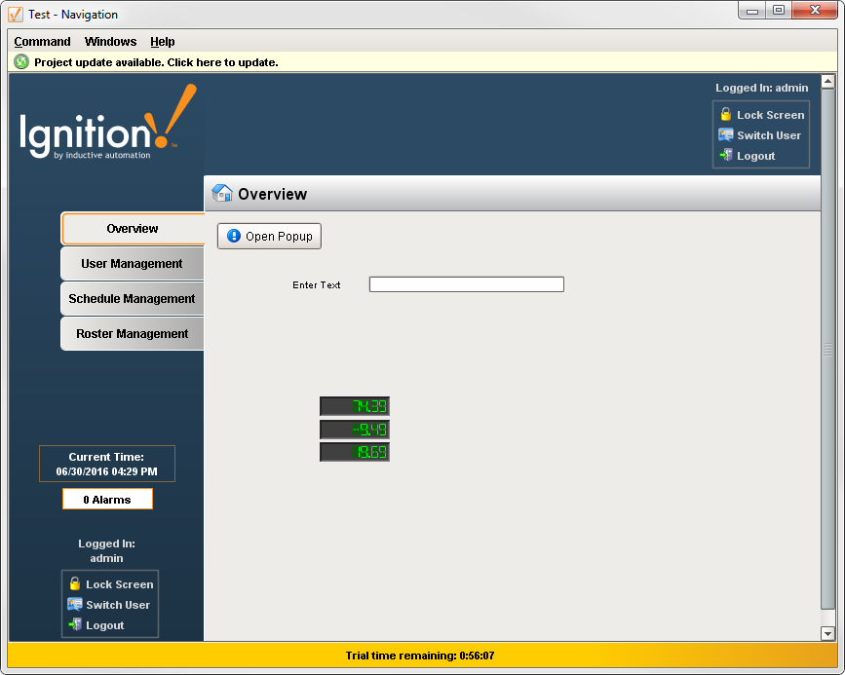Open the Schedule Management tab

tap(132, 298)
